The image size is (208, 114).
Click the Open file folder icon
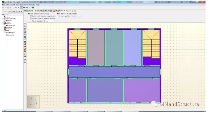point(5,7)
